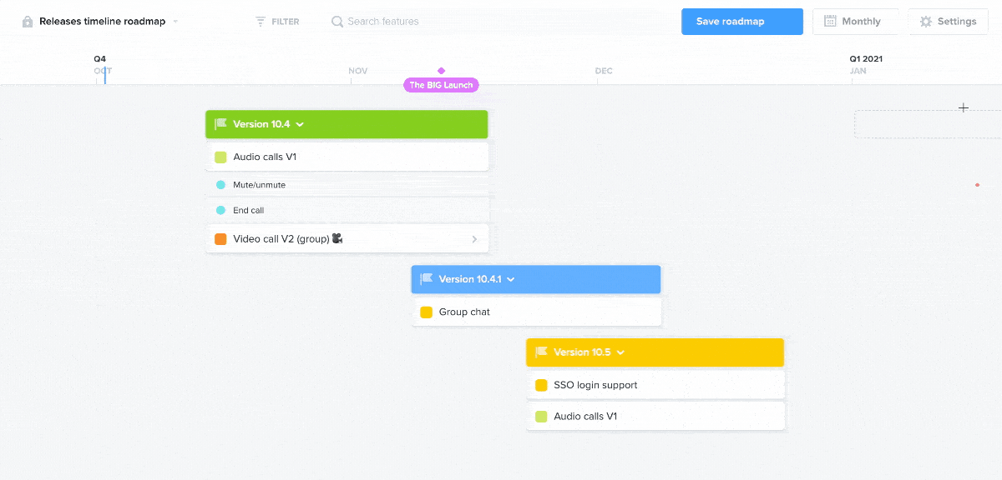Click the flag icon on Version 10.4.1
Image resolution: width=1002 pixels, height=480 pixels.
pos(426,279)
